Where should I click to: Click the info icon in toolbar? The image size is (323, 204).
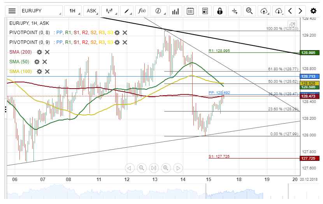[158, 11]
